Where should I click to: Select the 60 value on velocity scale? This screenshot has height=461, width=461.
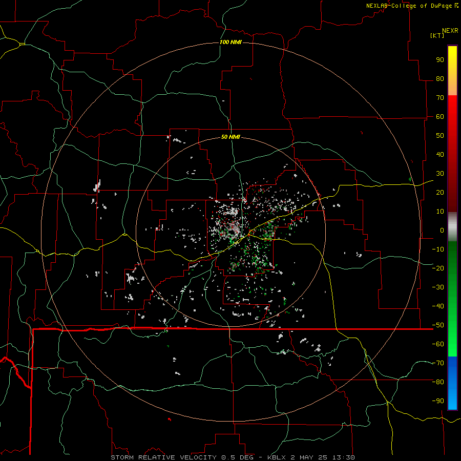pyautogui.click(x=440, y=117)
